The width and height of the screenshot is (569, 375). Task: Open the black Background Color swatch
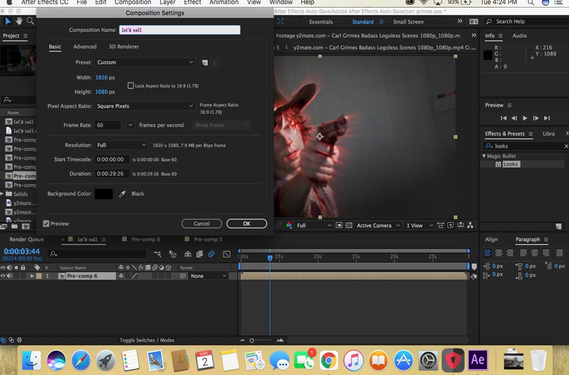pos(104,194)
